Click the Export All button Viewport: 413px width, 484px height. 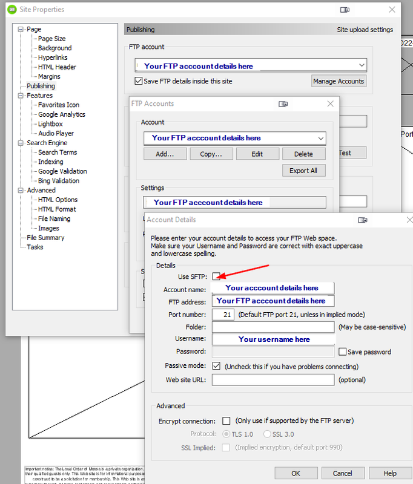coord(303,171)
